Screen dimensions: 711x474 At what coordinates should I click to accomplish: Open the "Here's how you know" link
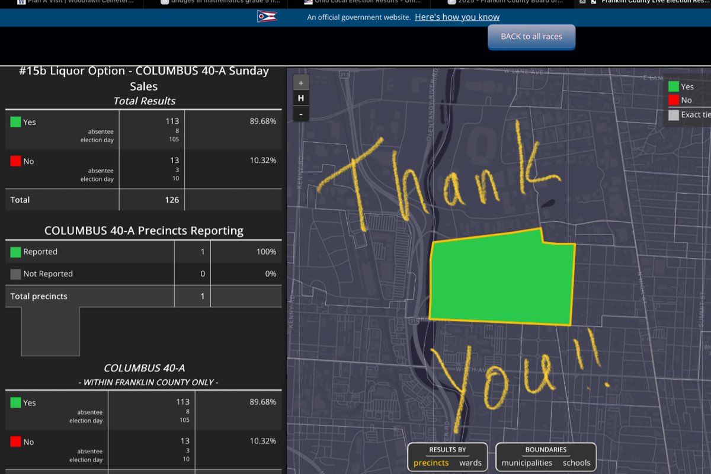coord(457,17)
